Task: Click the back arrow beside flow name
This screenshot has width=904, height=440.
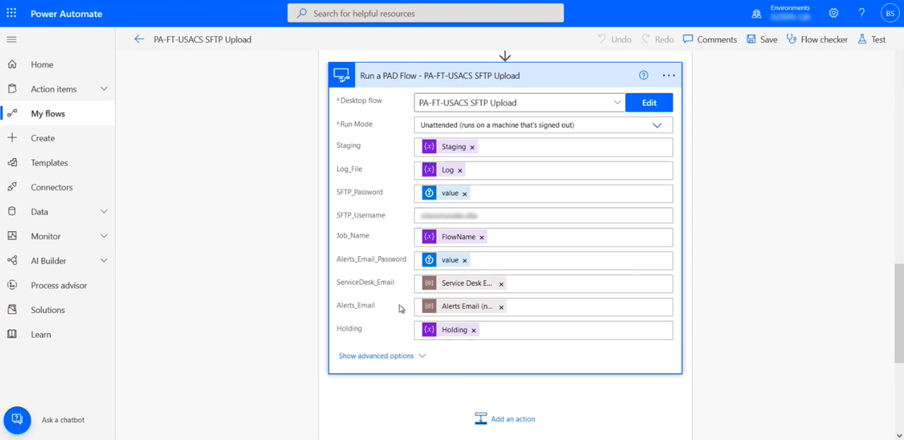Action: (139, 39)
